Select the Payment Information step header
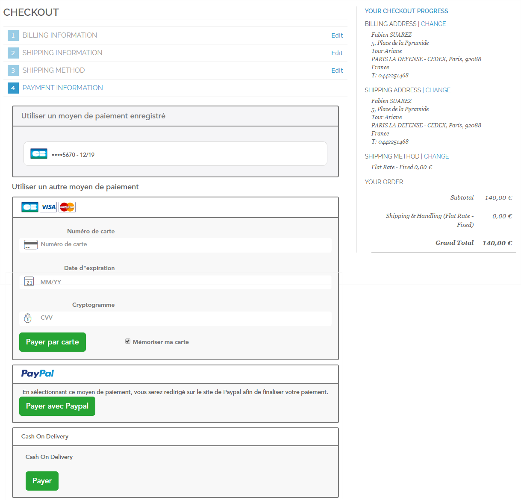Screen dimensions: 521x500 (x=63, y=88)
